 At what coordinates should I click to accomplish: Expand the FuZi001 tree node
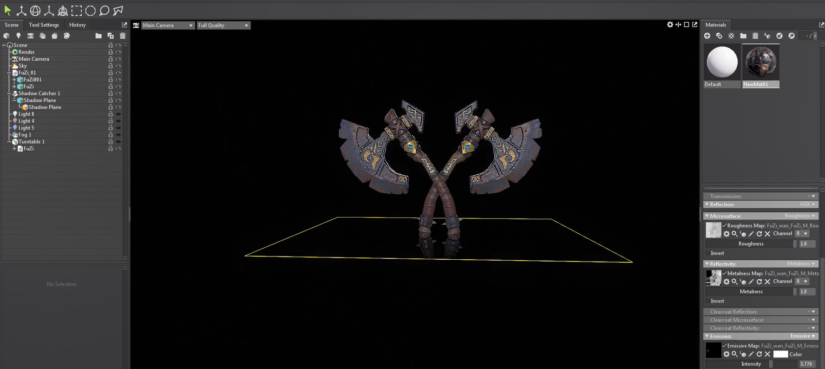[14, 79]
